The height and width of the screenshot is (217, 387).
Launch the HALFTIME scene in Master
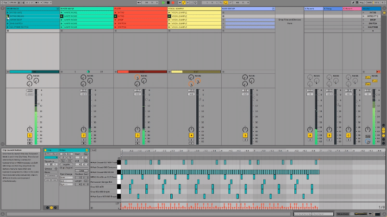click(363, 27)
